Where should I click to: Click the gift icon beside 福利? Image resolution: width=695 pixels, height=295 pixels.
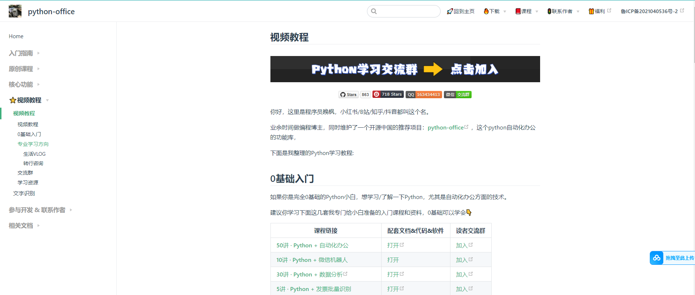point(591,11)
